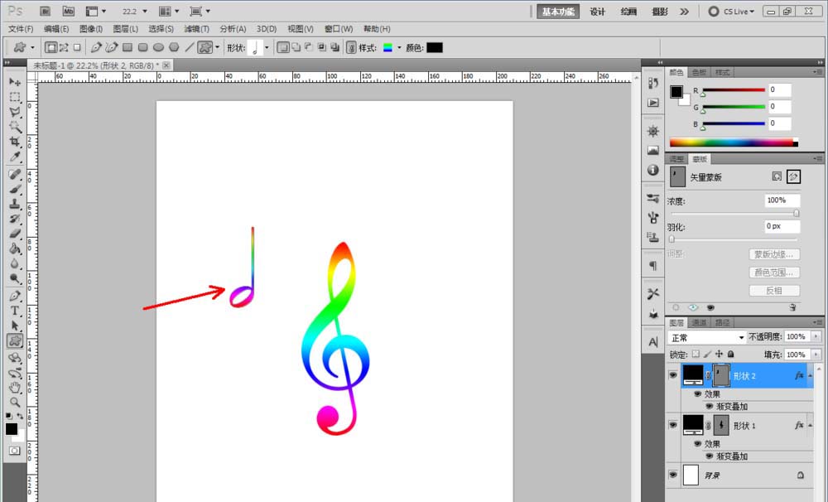This screenshot has width=828, height=502.
Task: Open the 填充 fill slider arrow
Action: point(816,355)
